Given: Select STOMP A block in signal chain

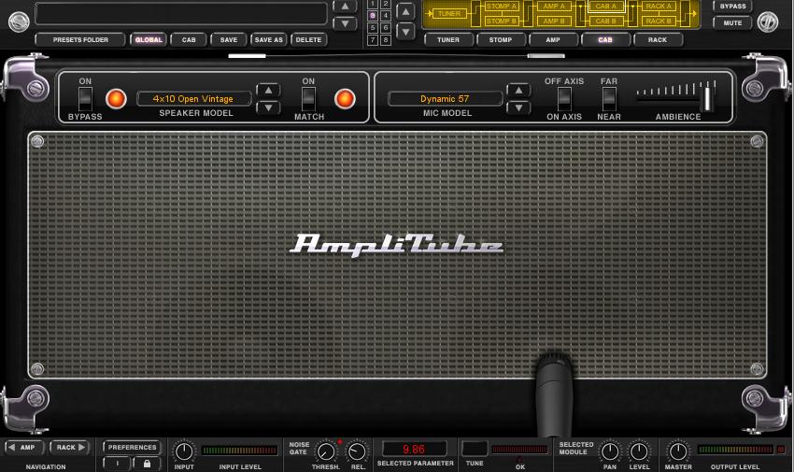Looking at the screenshot, I should pos(502,7).
